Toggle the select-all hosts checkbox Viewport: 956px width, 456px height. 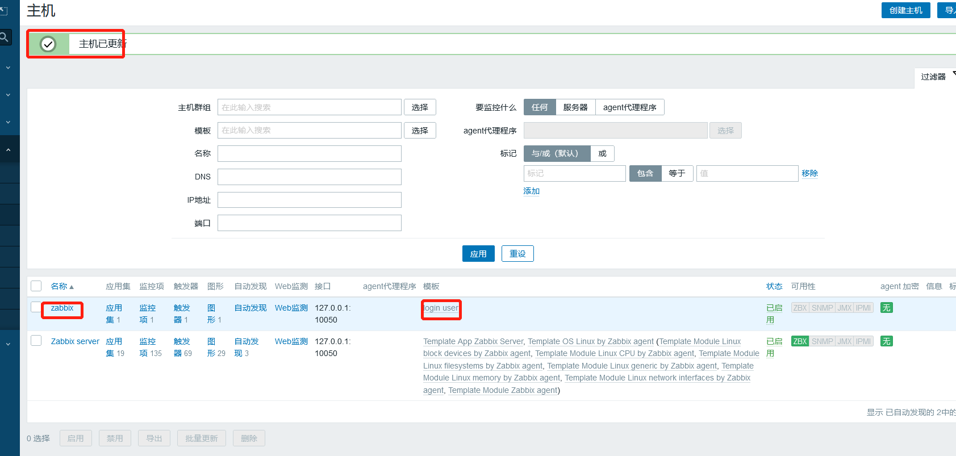click(x=36, y=286)
